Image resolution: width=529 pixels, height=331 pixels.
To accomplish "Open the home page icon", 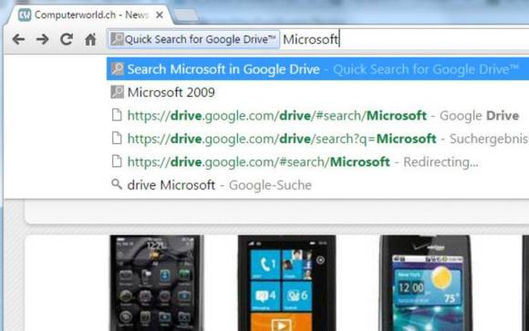I will (x=90, y=39).
